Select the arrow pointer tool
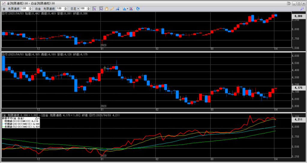 pyautogui.click(x=101, y=9)
